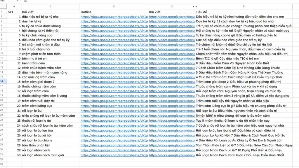The width and height of the screenshot is (299, 168).
Task: Click the title "Bệnh TIC là gì? Các dấu hiệu TIC ở trẻ em"
Action: (227, 59)
